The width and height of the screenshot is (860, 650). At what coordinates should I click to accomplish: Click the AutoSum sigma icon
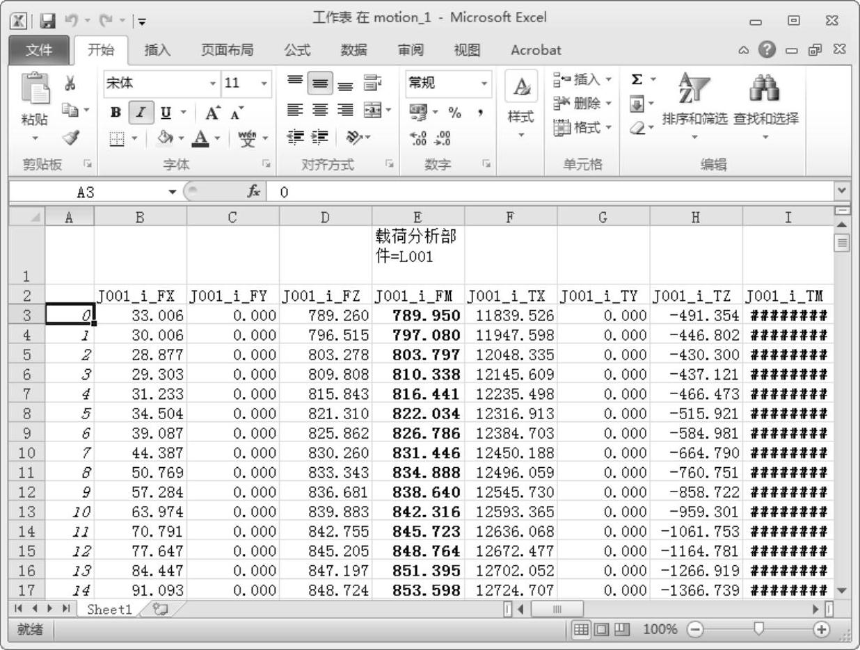636,81
